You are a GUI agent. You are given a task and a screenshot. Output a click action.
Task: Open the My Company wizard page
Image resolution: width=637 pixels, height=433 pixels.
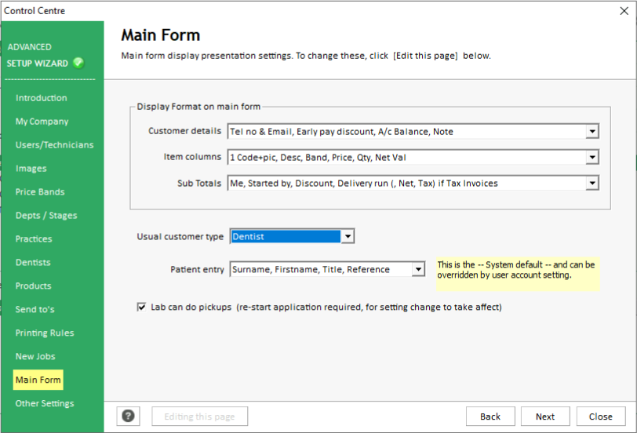point(42,122)
